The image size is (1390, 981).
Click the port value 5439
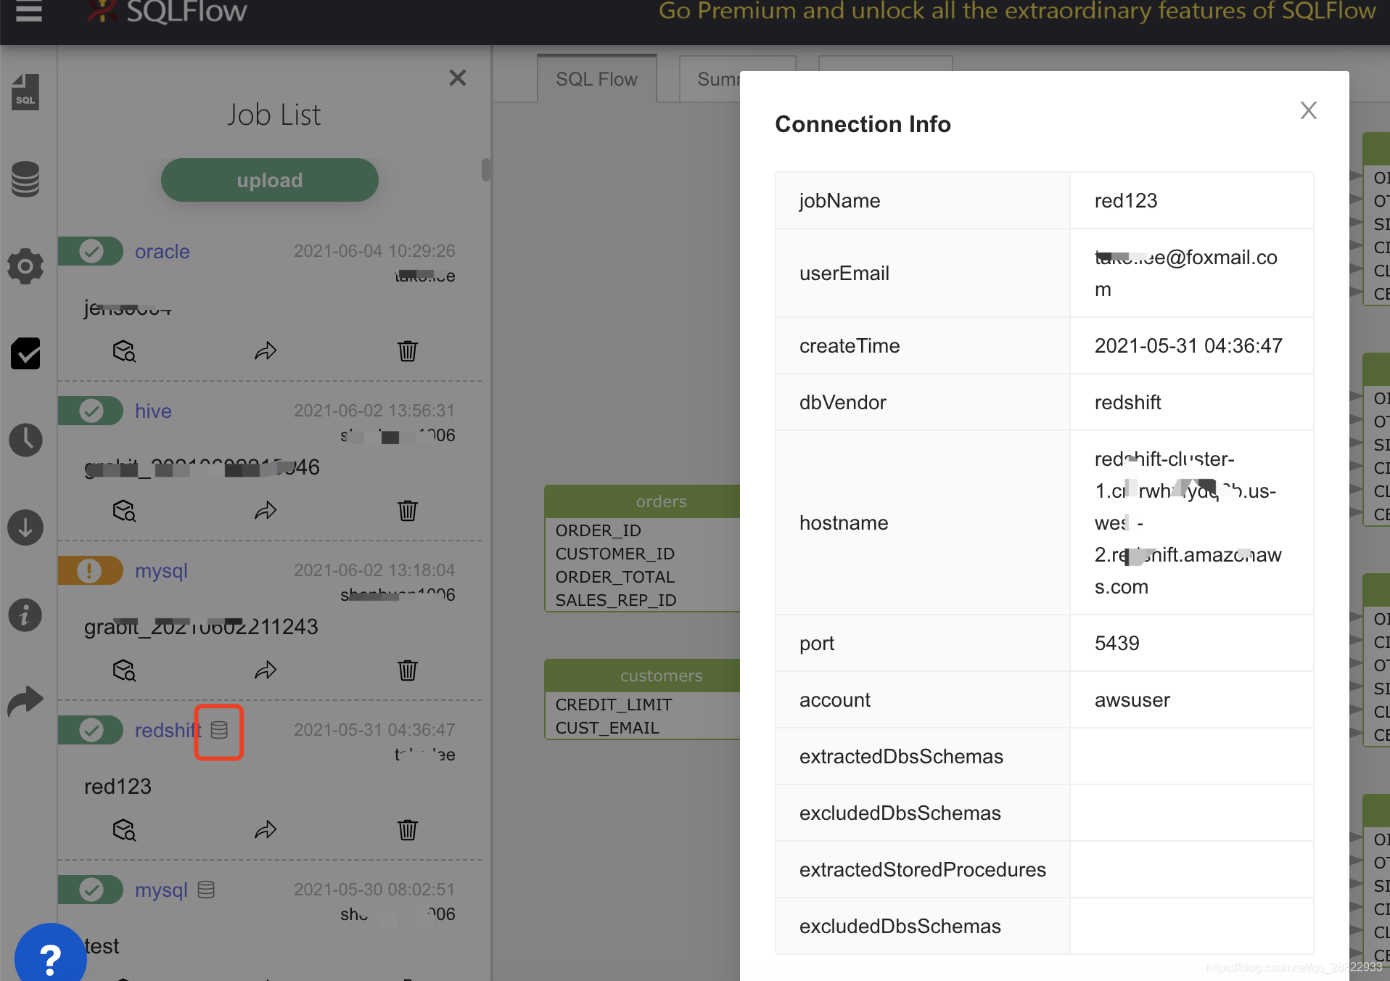coord(1116,644)
